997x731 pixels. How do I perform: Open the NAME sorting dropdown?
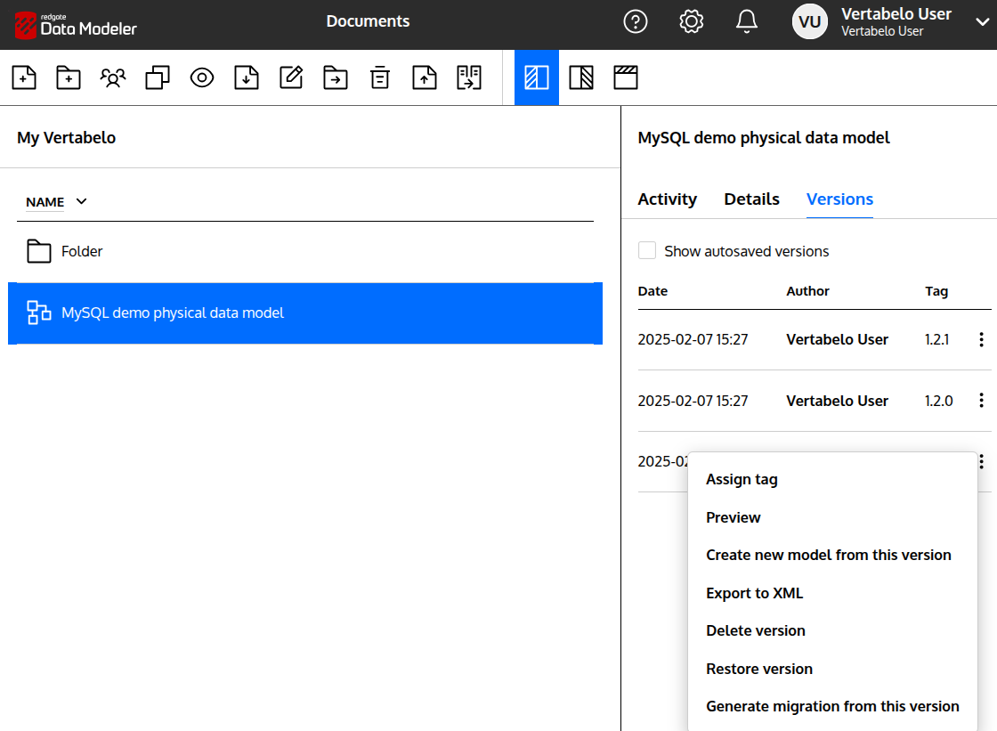click(x=56, y=202)
